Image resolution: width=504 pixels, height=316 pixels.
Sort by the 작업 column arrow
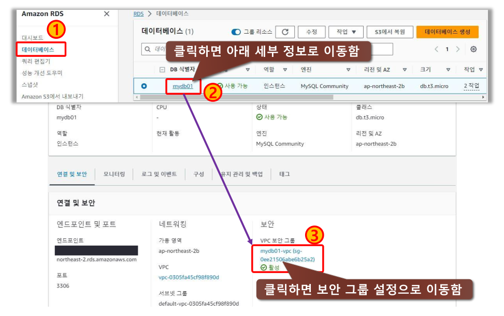[481, 70]
